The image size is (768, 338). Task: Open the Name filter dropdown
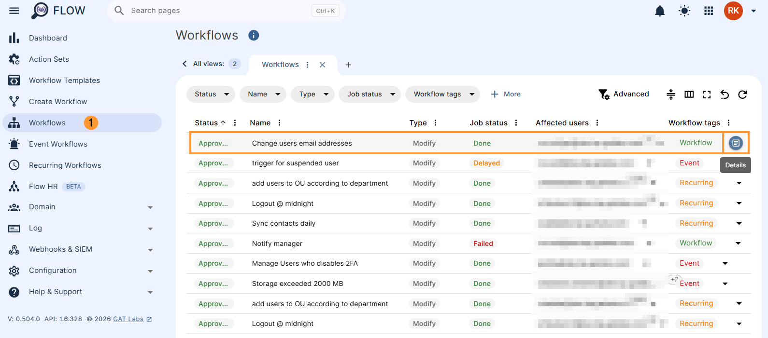pos(263,94)
